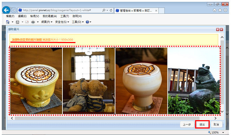The height and width of the screenshot is (135, 231).
Task: Click the dialog scroll up arrow
Action: [x=222, y=37]
